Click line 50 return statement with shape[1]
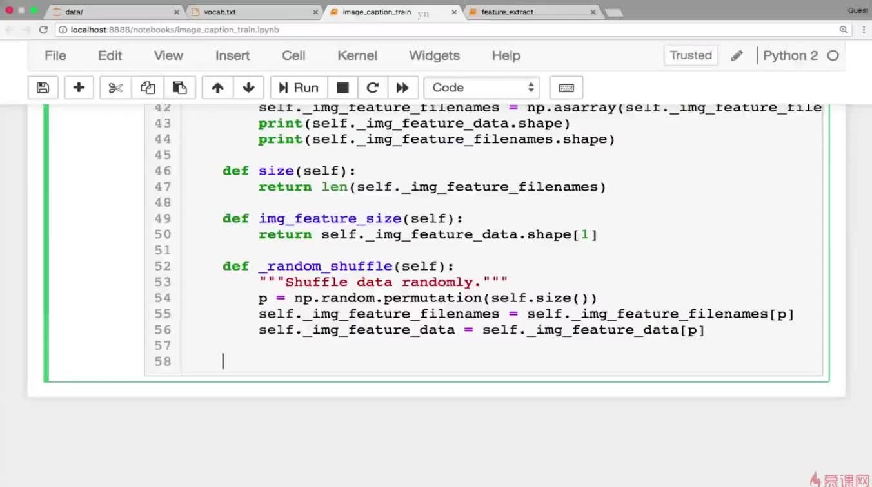 pos(428,234)
